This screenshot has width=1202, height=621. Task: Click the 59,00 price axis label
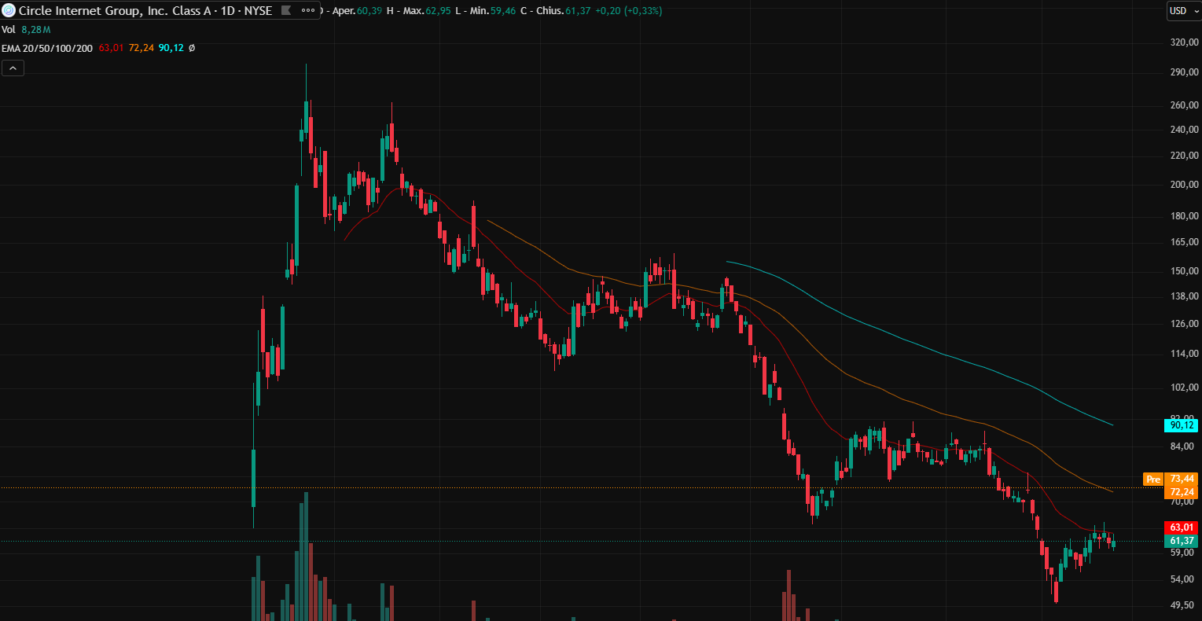(x=1184, y=553)
